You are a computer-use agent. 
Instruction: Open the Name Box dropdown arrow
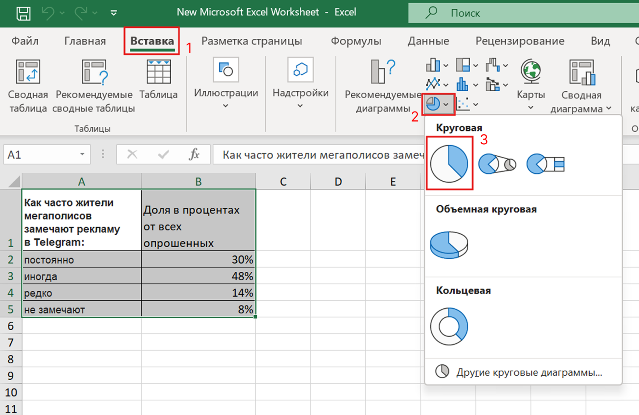82,155
